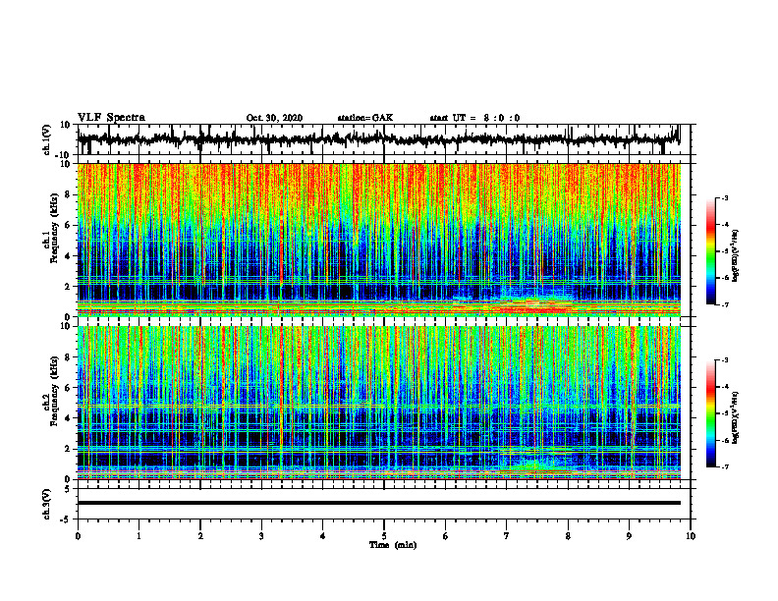Click the log(PSD) label beside ch.1 color bar

tap(735, 256)
